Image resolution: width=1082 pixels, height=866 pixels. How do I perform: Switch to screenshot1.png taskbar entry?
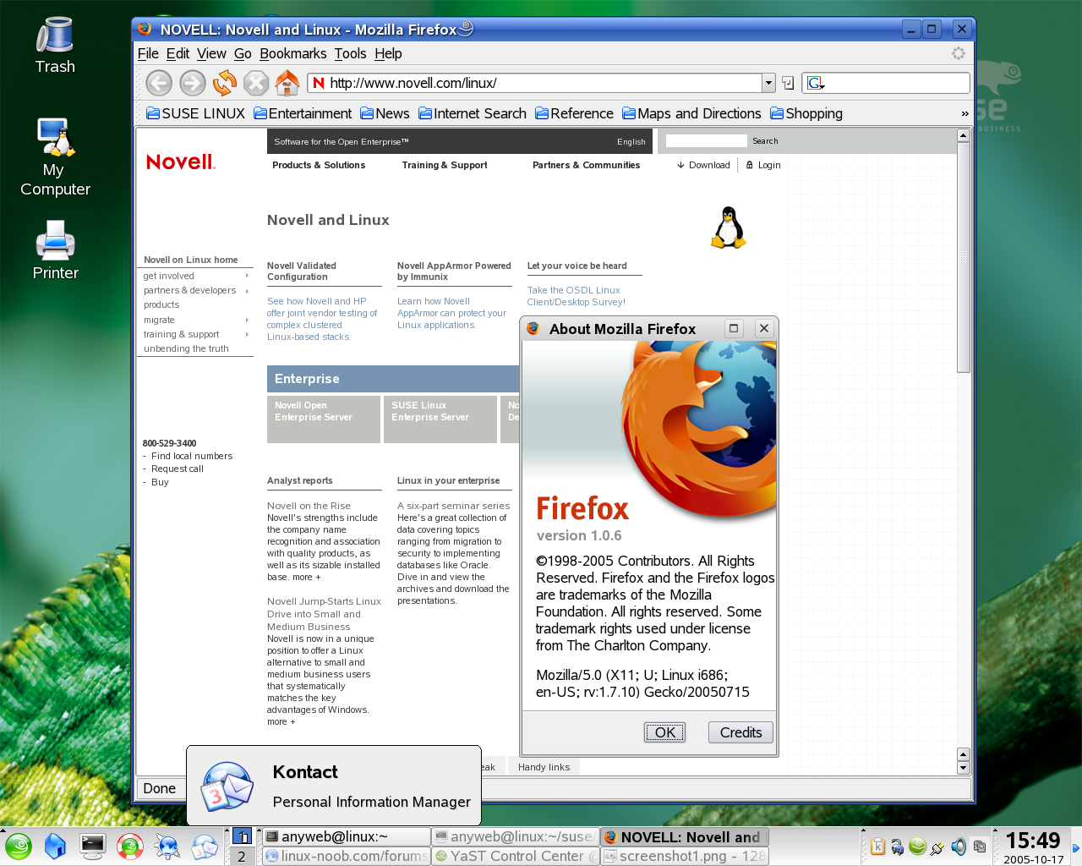pyautogui.click(x=685, y=856)
